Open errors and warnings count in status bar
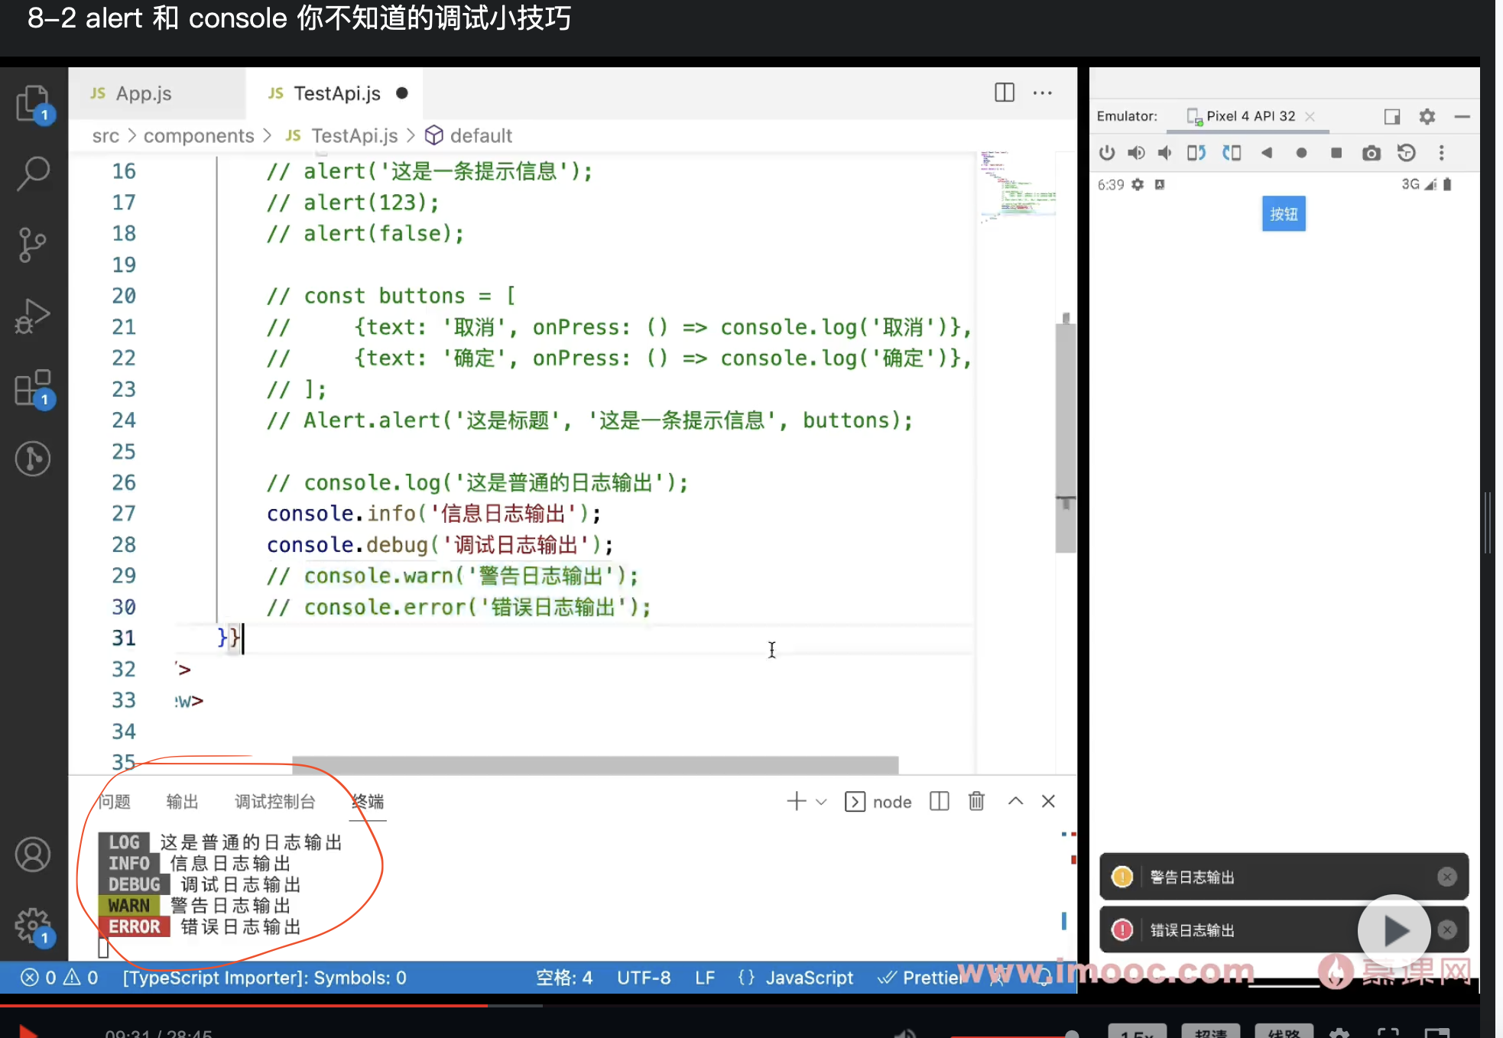The image size is (1503, 1038). [60, 978]
